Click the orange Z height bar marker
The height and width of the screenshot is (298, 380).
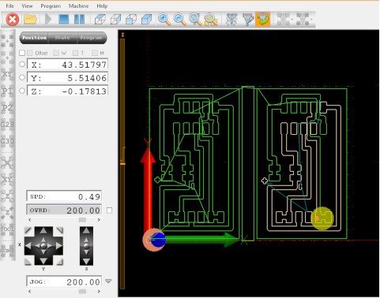coord(122,164)
